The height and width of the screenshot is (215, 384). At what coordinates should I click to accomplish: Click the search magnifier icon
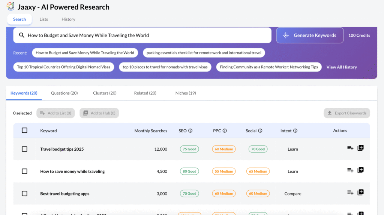point(21,35)
